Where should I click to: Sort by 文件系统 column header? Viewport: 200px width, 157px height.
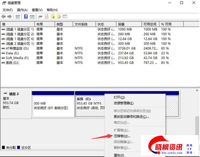[84, 24]
